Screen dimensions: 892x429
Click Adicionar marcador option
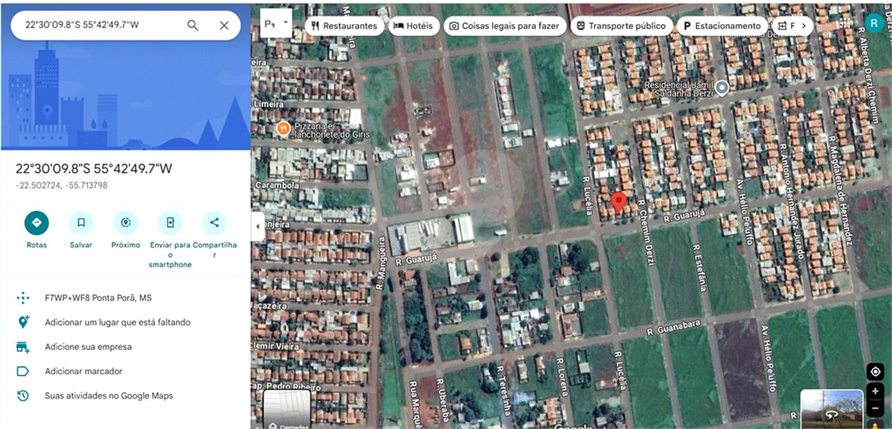[x=83, y=371]
